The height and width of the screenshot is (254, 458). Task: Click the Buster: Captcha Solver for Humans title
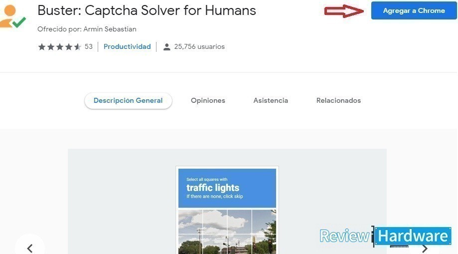click(147, 10)
